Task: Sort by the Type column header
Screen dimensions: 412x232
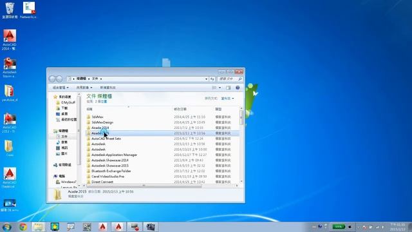Action: pyautogui.click(x=218, y=109)
